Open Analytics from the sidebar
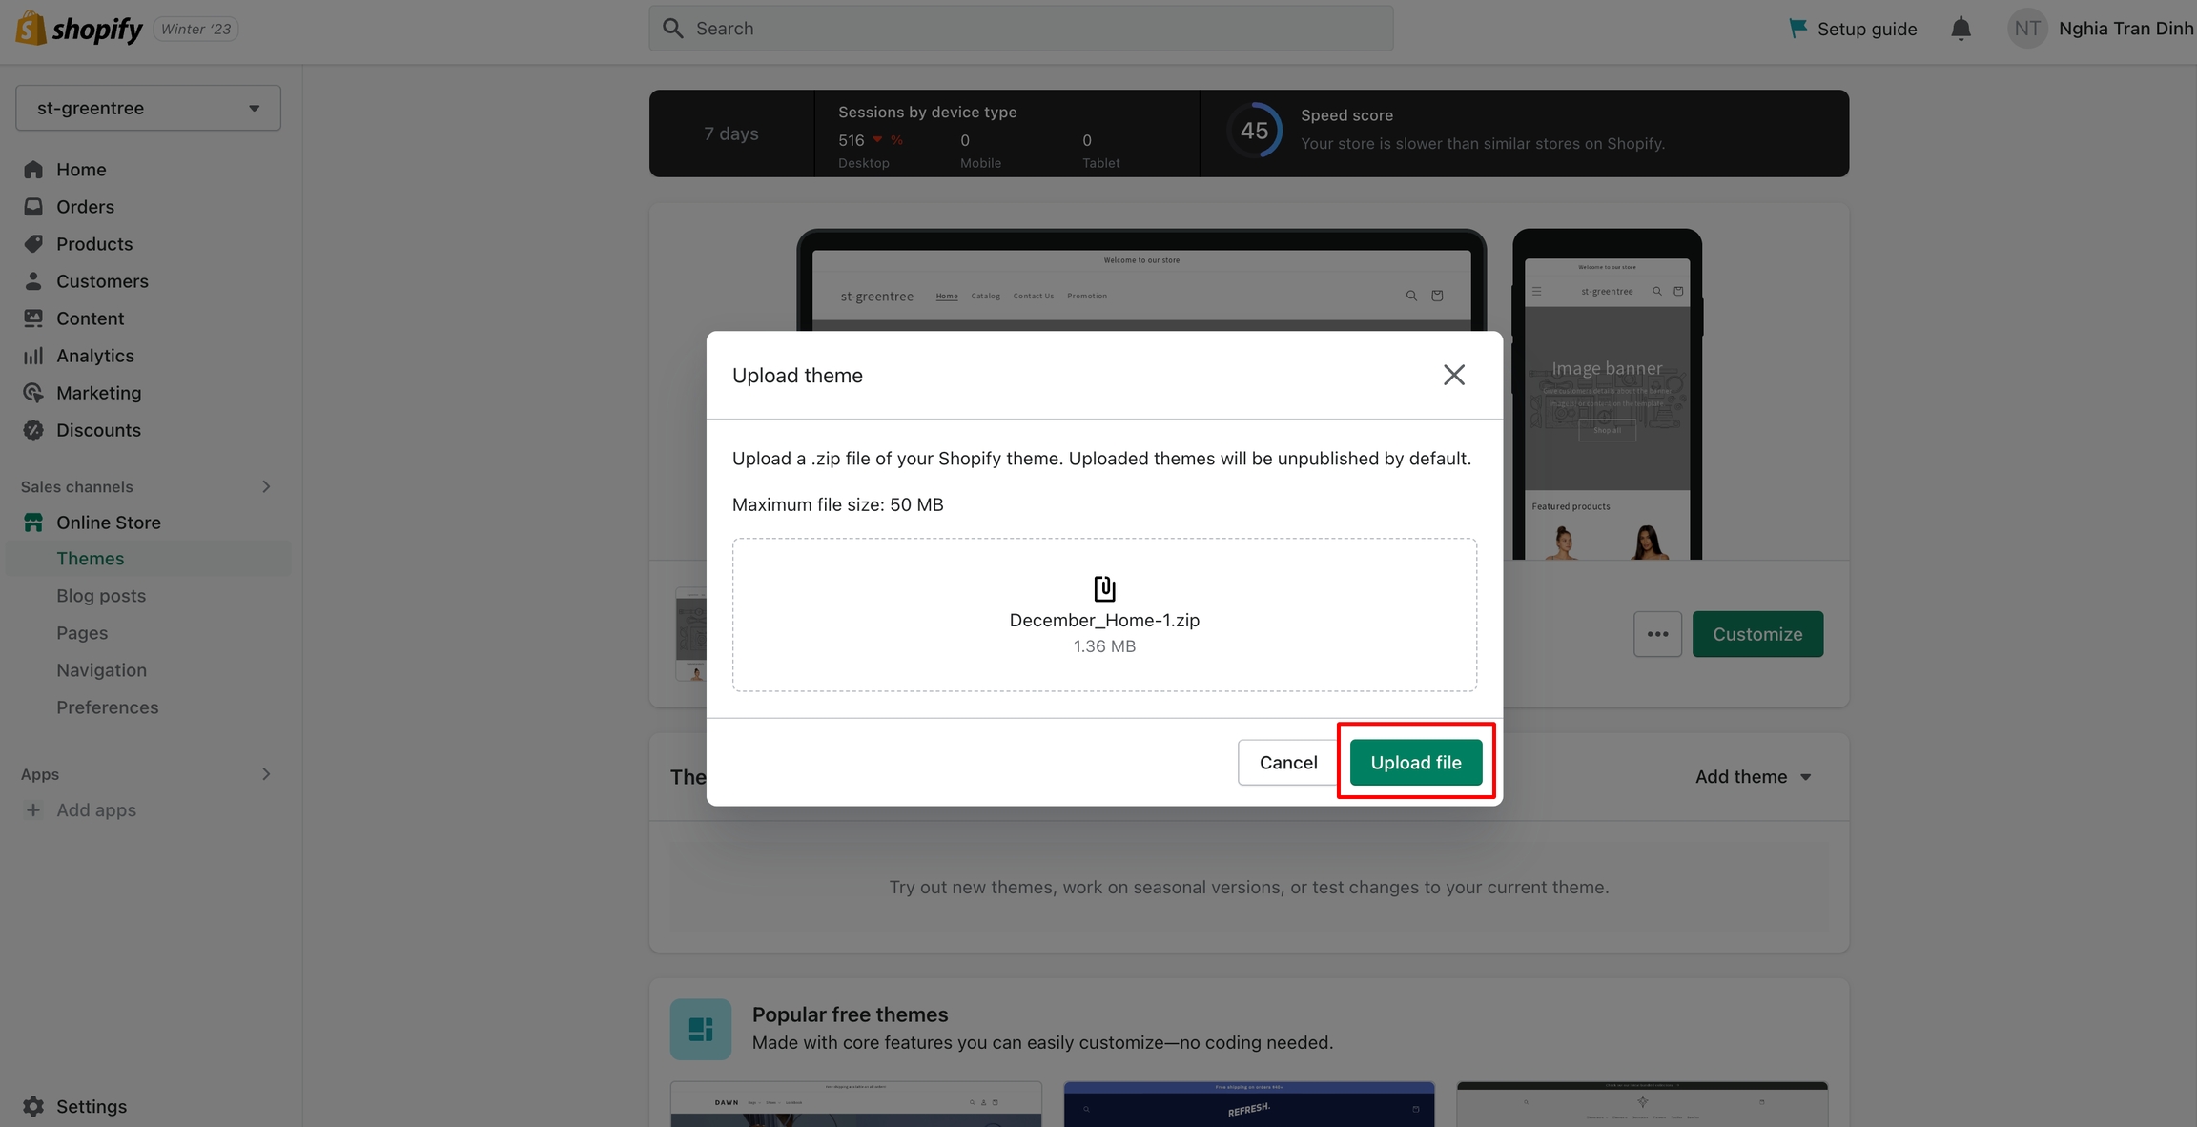 point(94,356)
